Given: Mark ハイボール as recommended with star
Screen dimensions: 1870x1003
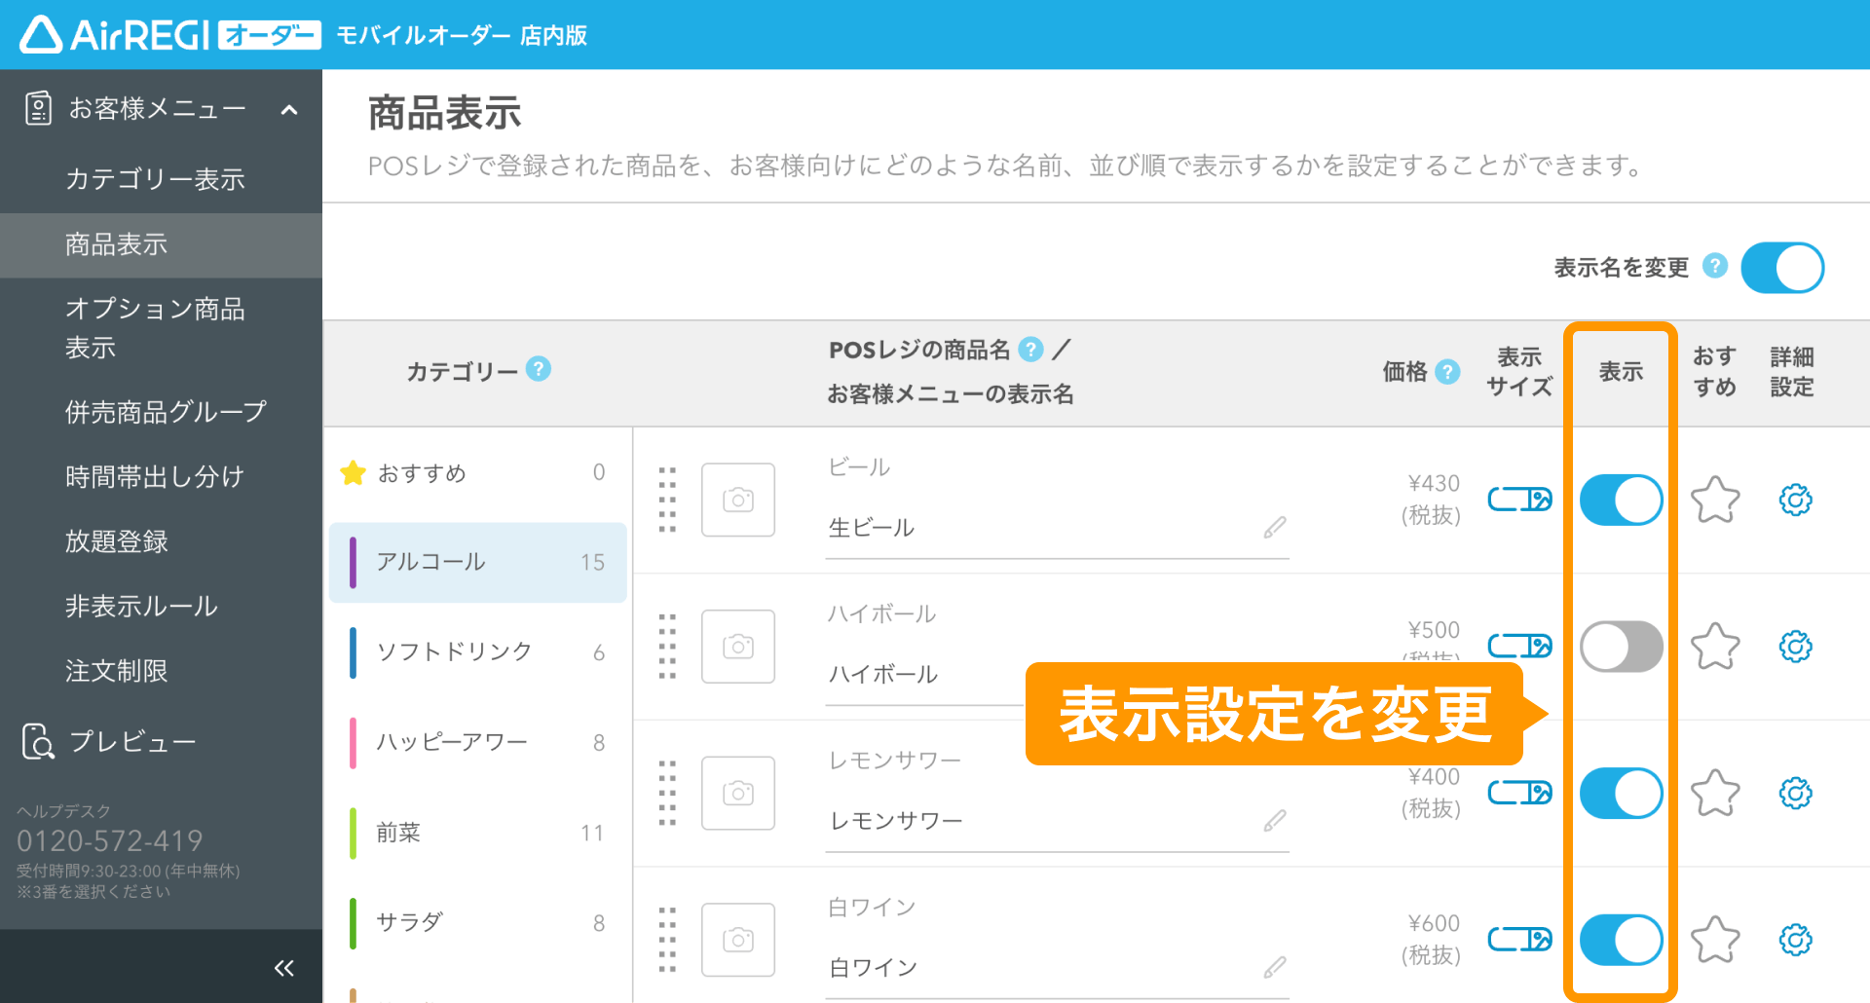Looking at the screenshot, I should (1714, 647).
